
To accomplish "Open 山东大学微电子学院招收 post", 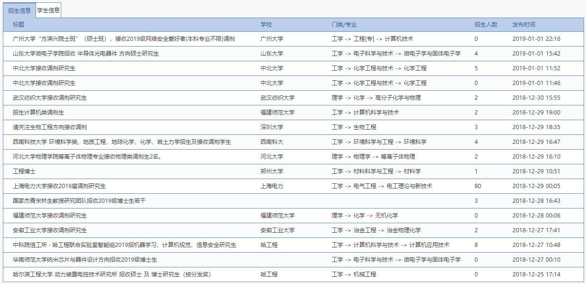I will [86, 54].
